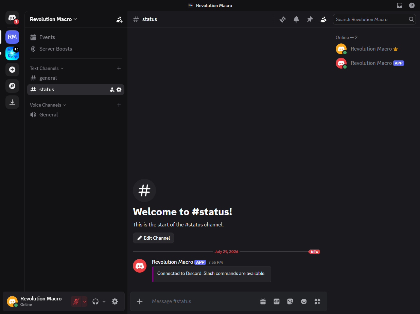Create invite on status channel row

coord(112,90)
